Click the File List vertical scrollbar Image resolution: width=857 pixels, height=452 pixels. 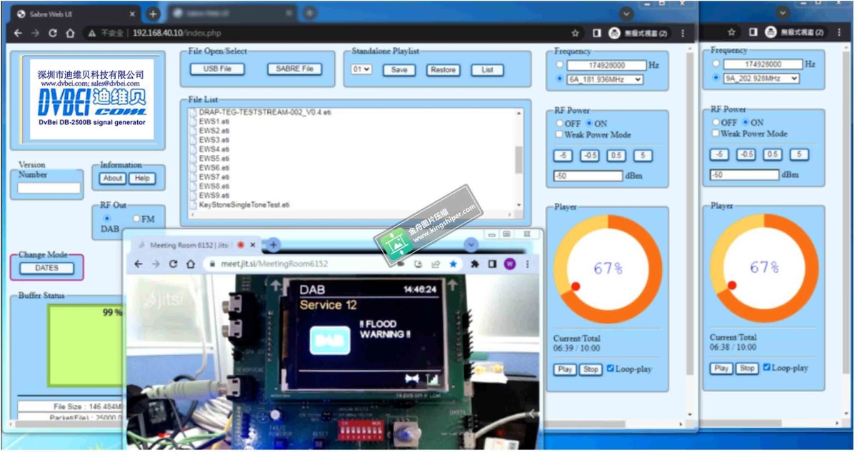coord(519,161)
